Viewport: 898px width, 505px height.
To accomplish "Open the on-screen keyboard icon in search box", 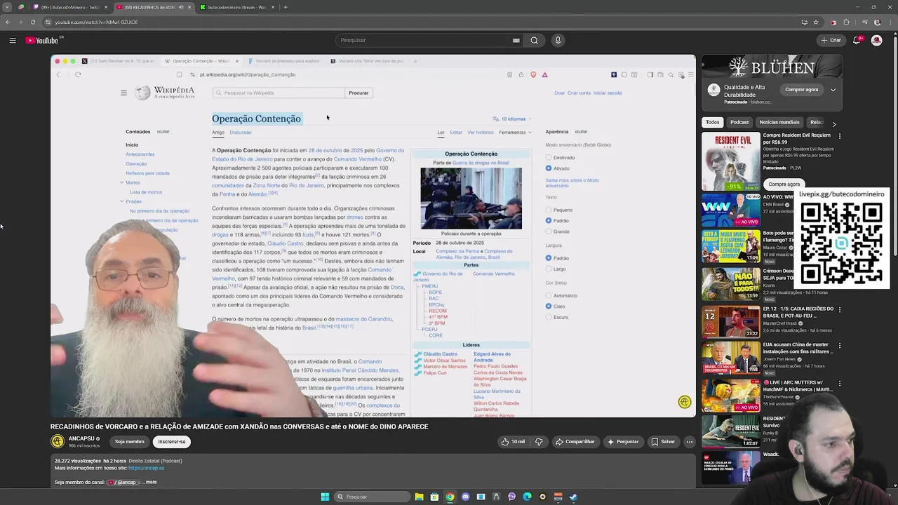I will pos(516,40).
